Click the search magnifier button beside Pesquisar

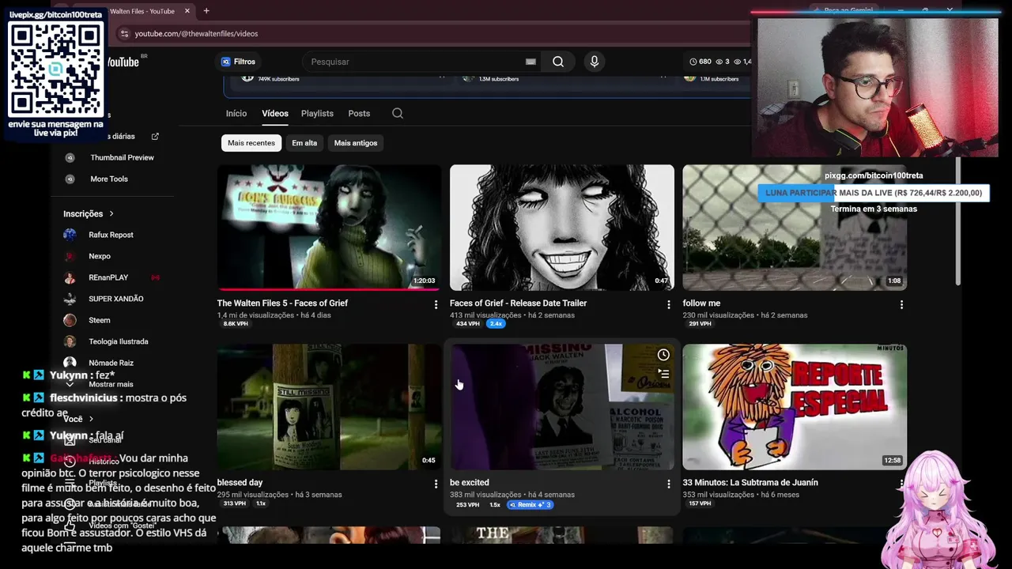point(558,62)
